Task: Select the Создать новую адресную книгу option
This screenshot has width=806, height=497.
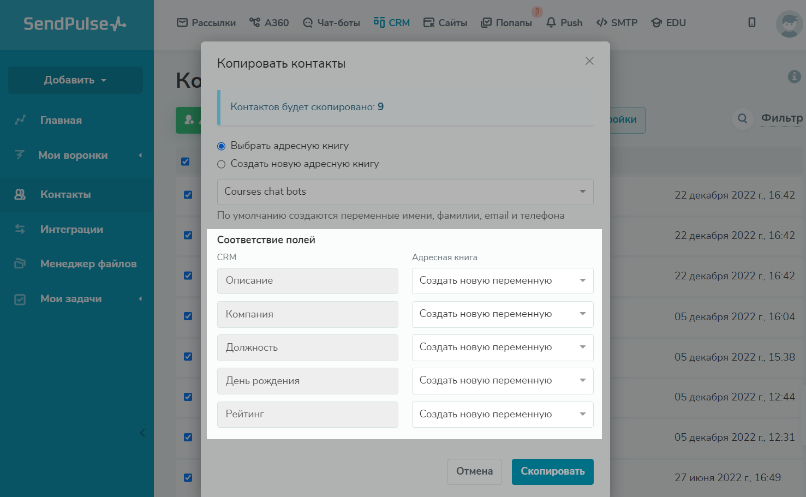Action: (221, 164)
